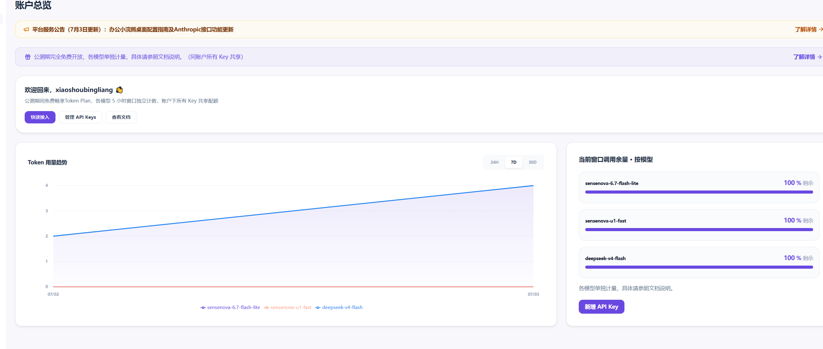Click the platform announcement text
Image resolution: width=823 pixels, height=349 pixels.
(x=133, y=30)
